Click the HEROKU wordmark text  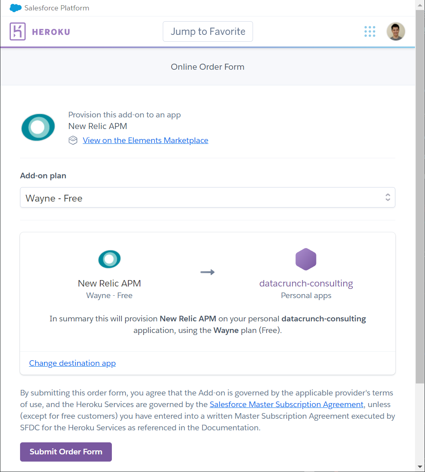[x=51, y=32]
